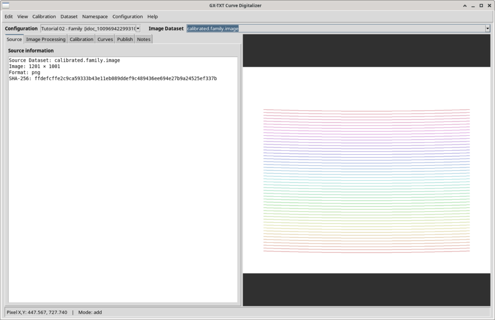Image resolution: width=495 pixels, height=320 pixels.
Task: Minimize the GX-TXT Curve Digitalizer window
Action: pos(473,5)
